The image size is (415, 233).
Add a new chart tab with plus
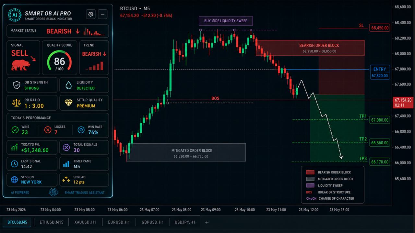(x=207, y=222)
